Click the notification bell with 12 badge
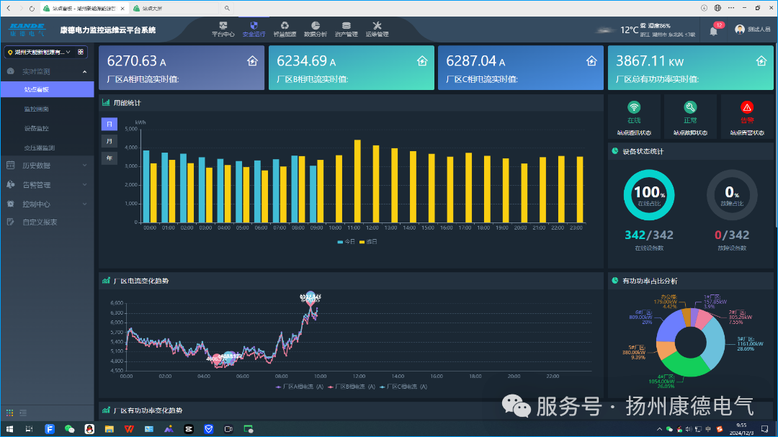778x437 pixels. [713, 30]
